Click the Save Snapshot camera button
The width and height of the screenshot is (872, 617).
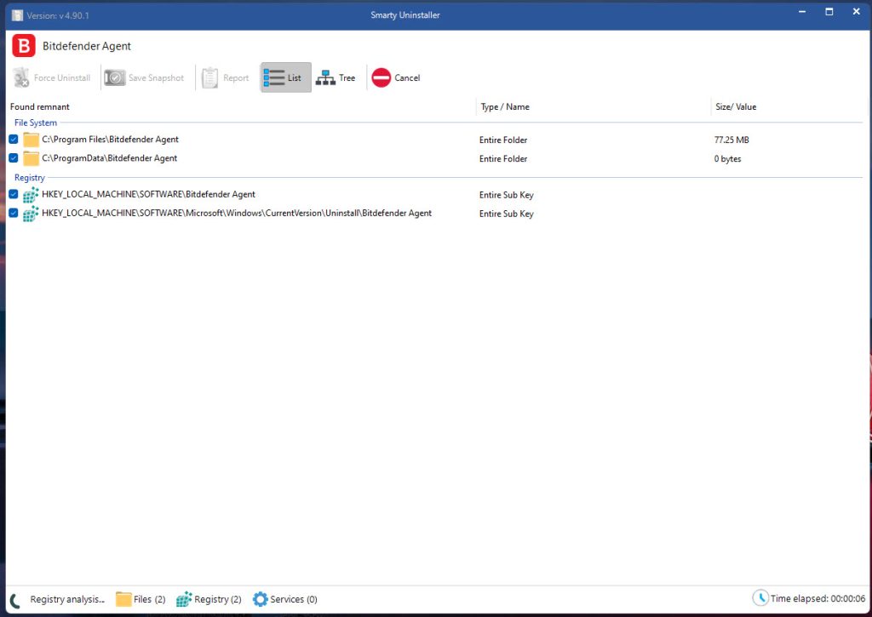(144, 77)
